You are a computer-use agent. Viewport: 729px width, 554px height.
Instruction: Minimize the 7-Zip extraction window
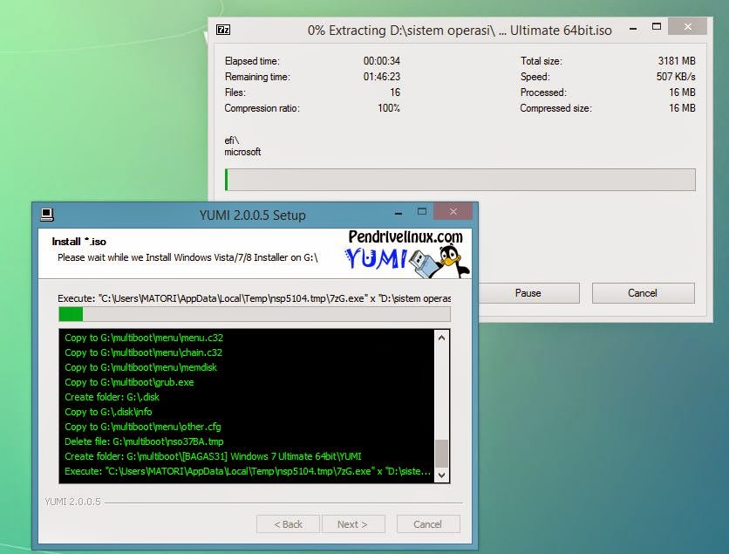pos(633,29)
